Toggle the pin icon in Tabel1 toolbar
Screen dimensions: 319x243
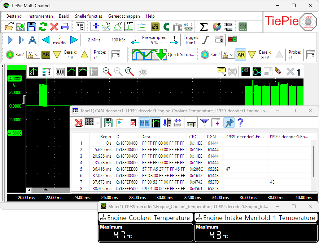point(229,123)
